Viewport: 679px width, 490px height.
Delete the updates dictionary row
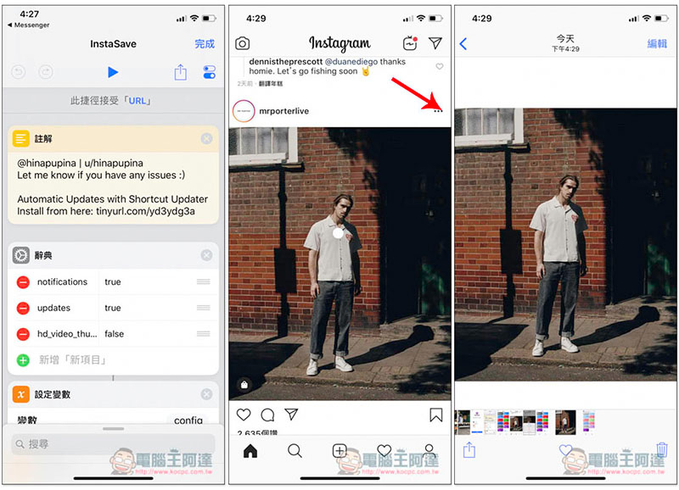click(x=23, y=308)
